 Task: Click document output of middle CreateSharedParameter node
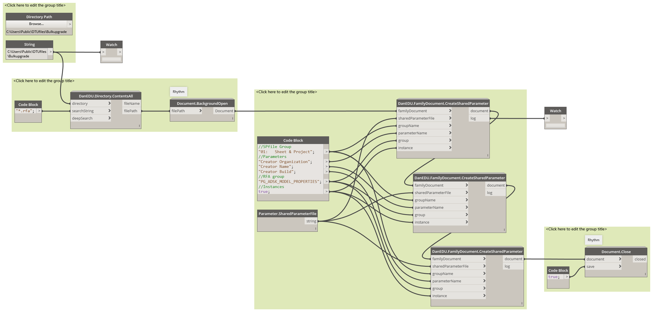pos(495,185)
